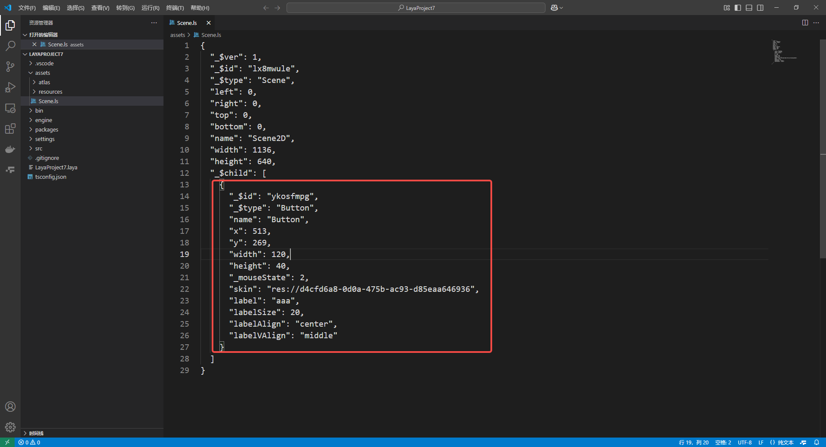Open the 终端(T) terminal menu

coord(175,8)
